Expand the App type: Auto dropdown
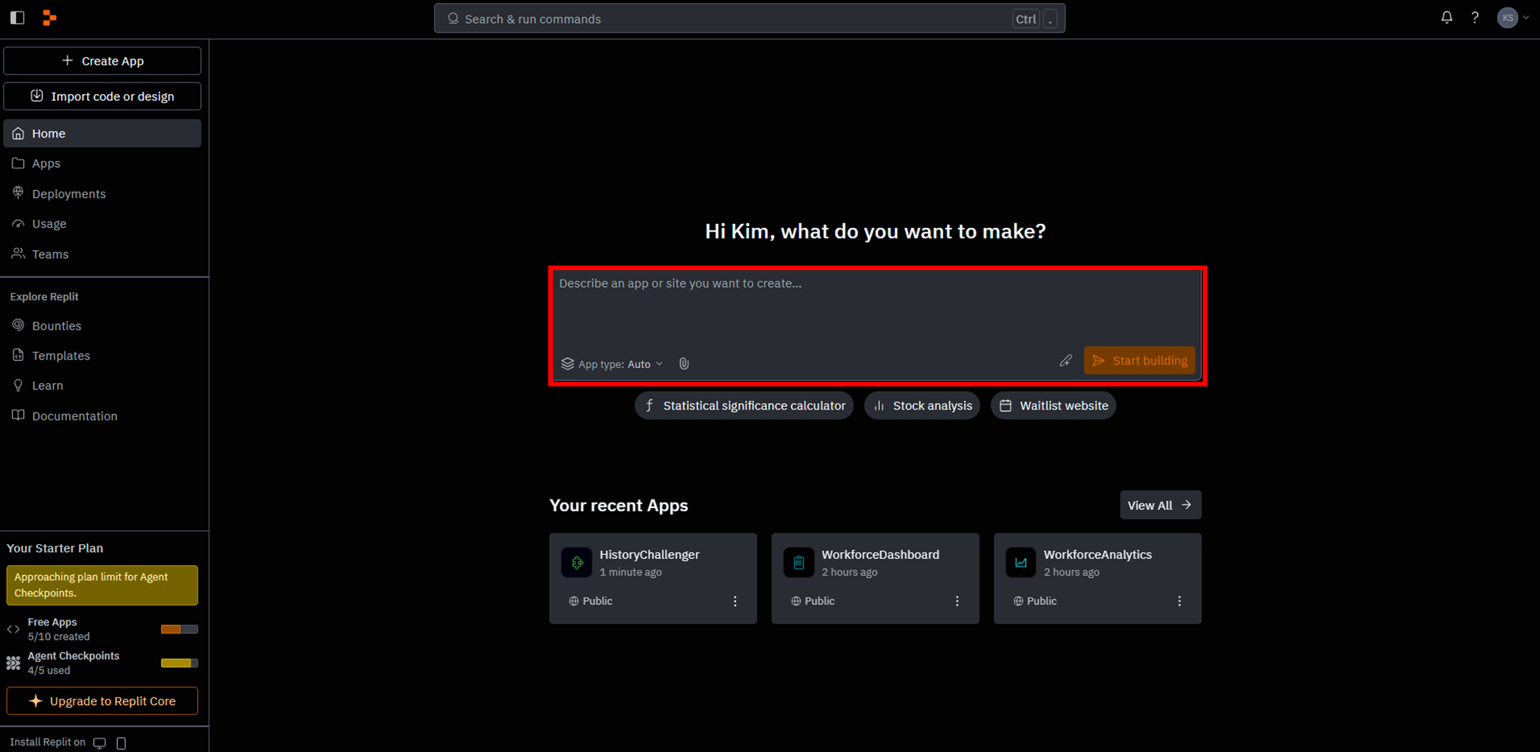The height and width of the screenshot is (752, 1540). pos(612,364)
